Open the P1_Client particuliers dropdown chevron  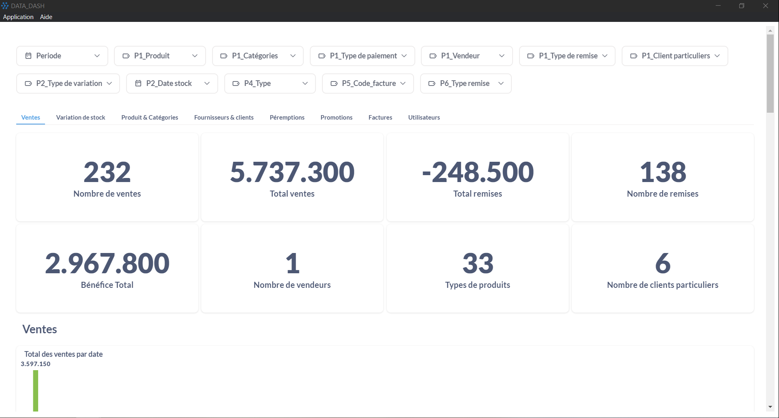click(x=717, y=56)
